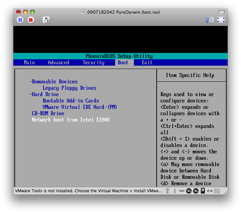Click help text '<Enter> expands or'
Image resolution: width=241 pixels, height=213 pixels.
[184, 107]
